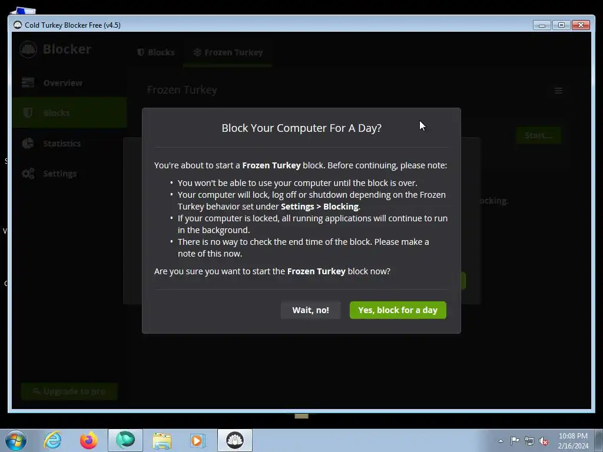
Task: Go to Settings in the sidebar
Action: point(69,174)
